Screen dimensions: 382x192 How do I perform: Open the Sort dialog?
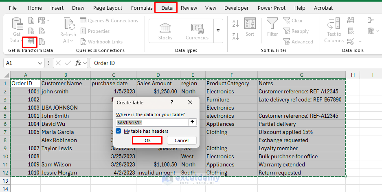pyautogui.click(x=250, y=27)
